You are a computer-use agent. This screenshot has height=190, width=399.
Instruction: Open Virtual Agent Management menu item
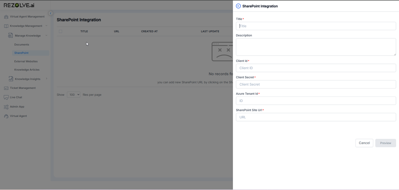[x=27, y=17]
